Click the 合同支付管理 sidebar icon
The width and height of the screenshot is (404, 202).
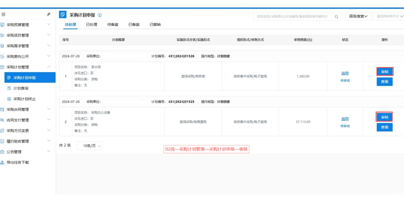(3, 120)
